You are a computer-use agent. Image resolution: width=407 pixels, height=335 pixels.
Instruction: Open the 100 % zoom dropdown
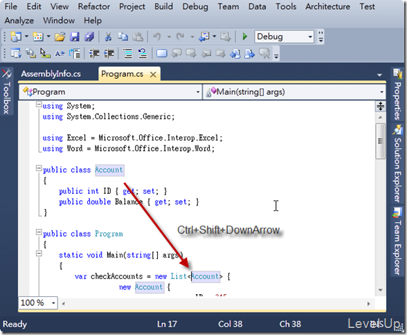tap(38, 303)
